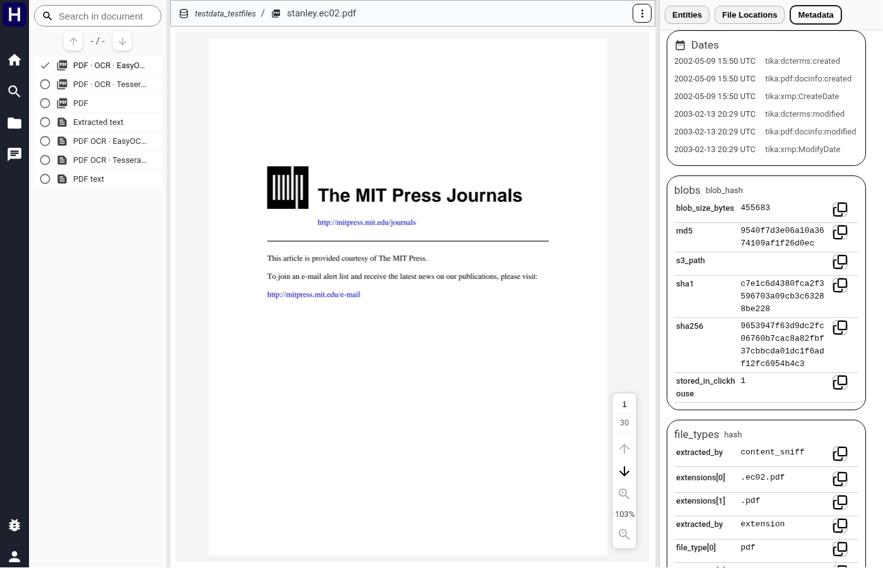Select the PDF · OCR · Tesser... version
This screenshot has height=568, width=883.
98,85
